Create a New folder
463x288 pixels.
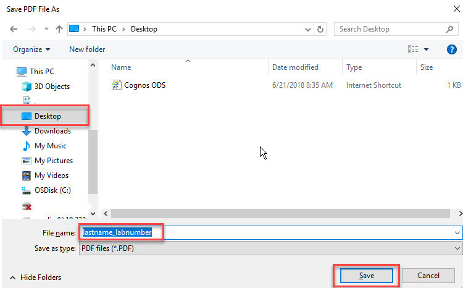coord(87,49)
